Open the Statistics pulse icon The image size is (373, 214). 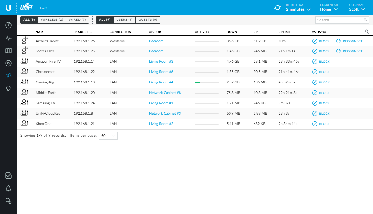(x=8, y=38)
